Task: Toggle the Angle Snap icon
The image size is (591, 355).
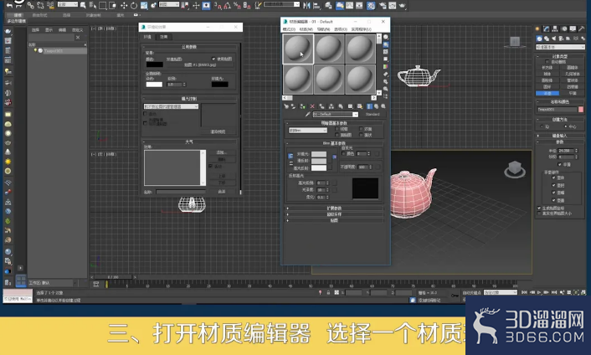Action: [x=228, y=5]
